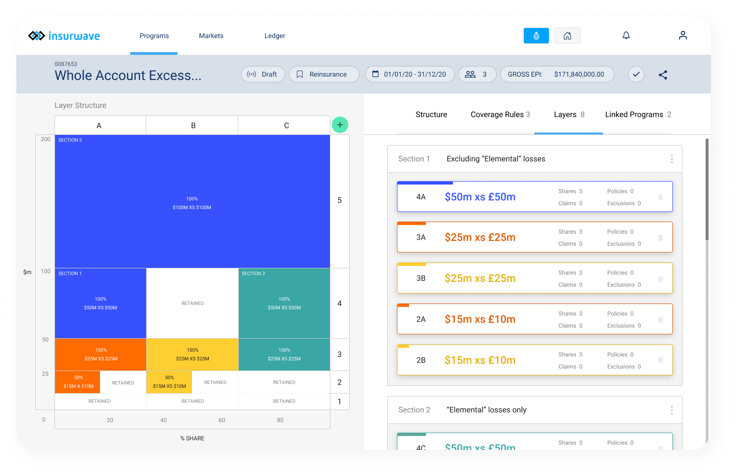Select the teal Section 2 $50M XS $50M block
737x476 pixels.
coord(284,304)
